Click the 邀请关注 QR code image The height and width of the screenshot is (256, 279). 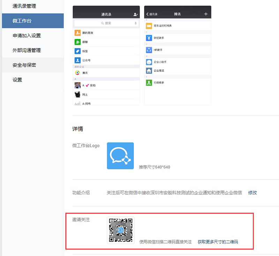coord(121,230)
